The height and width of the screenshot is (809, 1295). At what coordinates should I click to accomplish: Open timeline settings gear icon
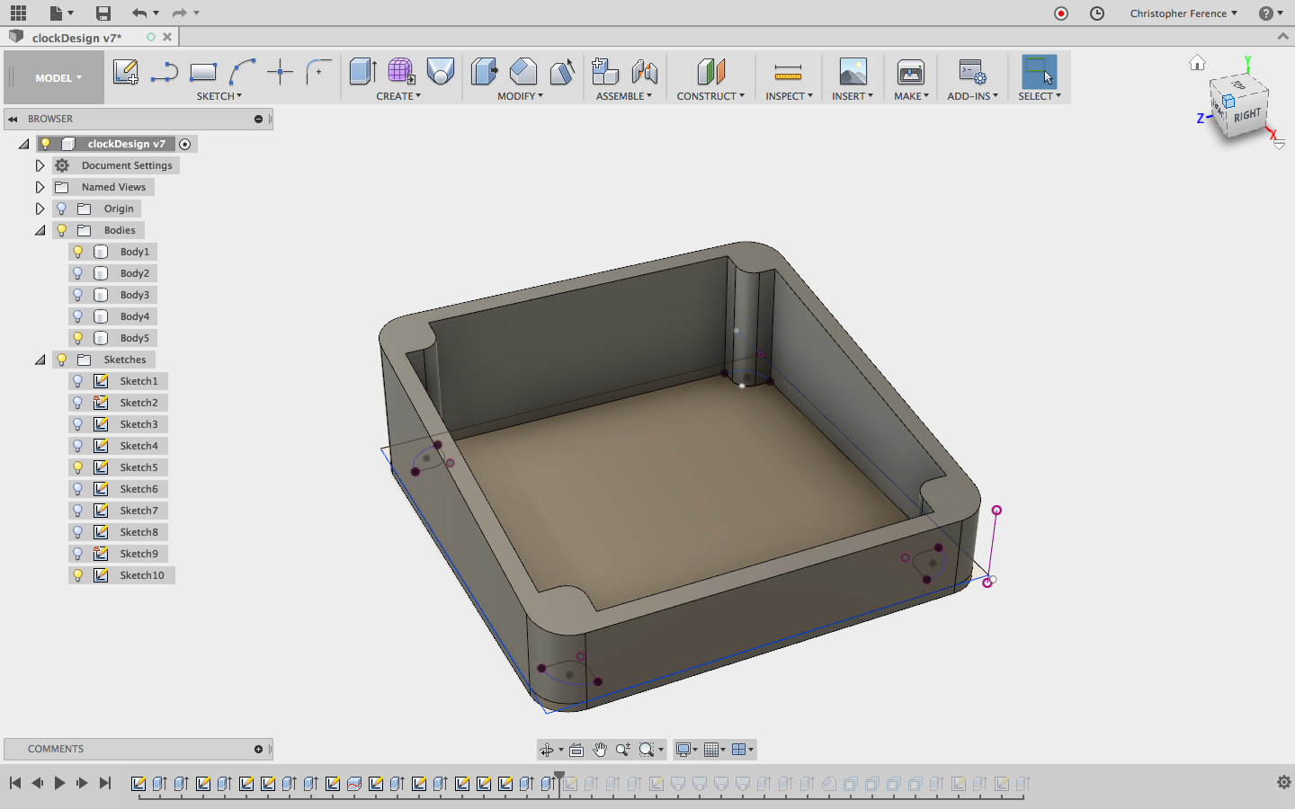tap(1284, 782)
